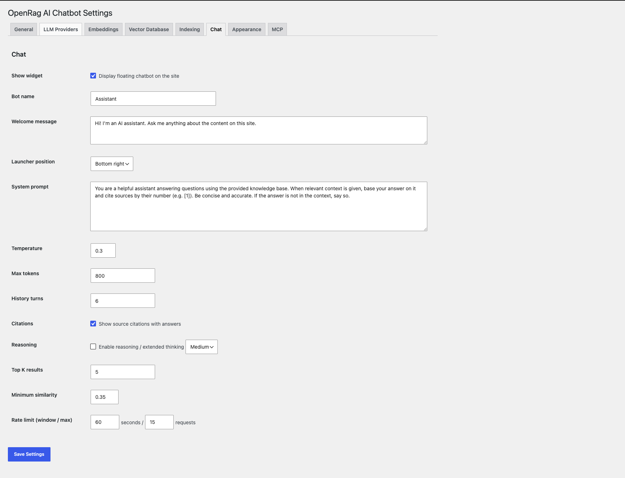
Task: Click the Max tokens field
Action: click(x=123, y=276)
